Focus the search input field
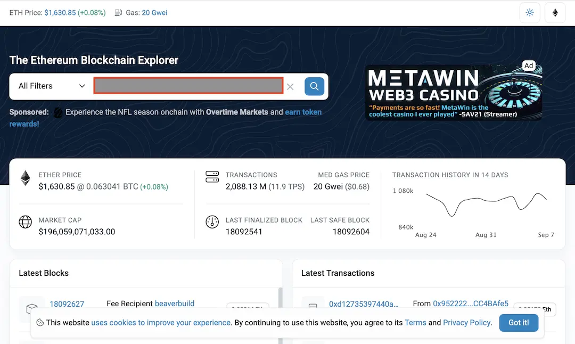Screen dimensions: 575x344 click(x=188, y=85)
